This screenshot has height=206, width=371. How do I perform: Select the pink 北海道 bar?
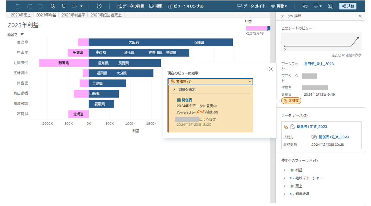(x=78, y=114)
